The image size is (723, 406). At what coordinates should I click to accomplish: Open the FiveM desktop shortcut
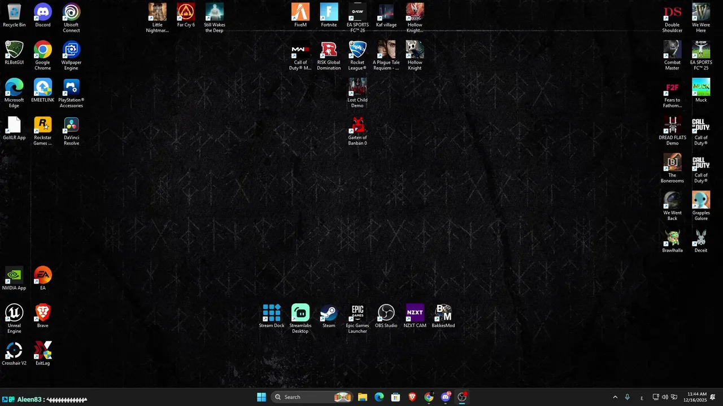tap(300, 15)
